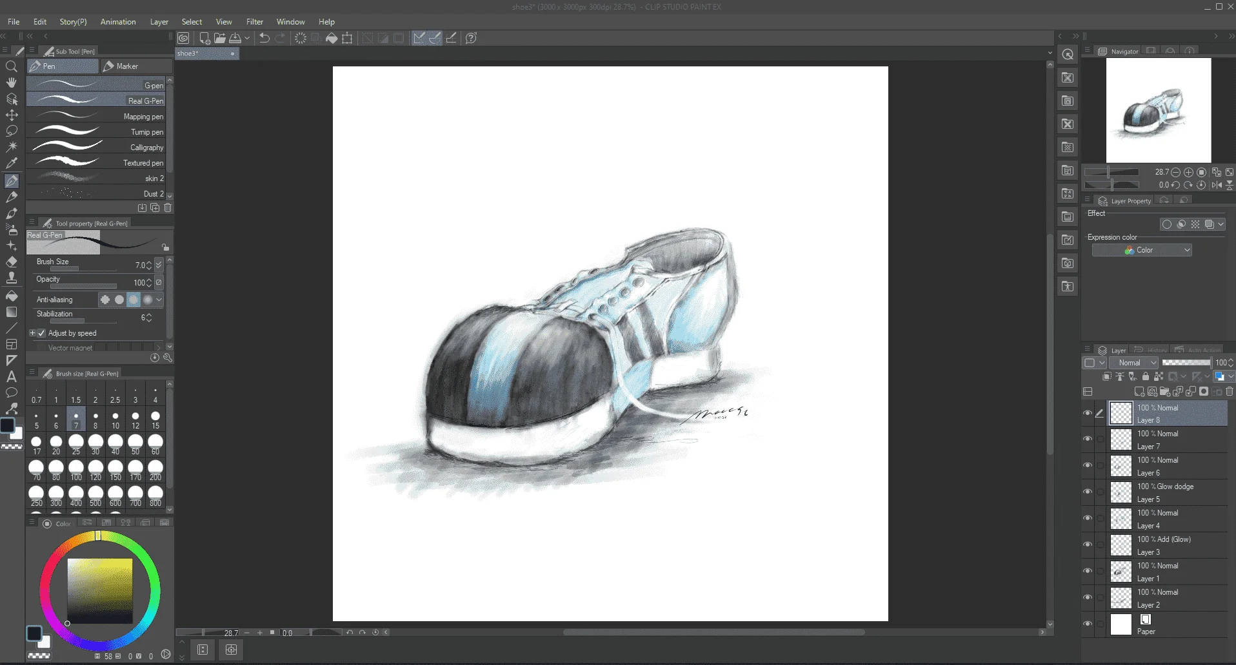Image resolution: width=1236 pixels, height=665 pixels.
Task: Select the Hand move-view tool
Action: pos(11,82)
